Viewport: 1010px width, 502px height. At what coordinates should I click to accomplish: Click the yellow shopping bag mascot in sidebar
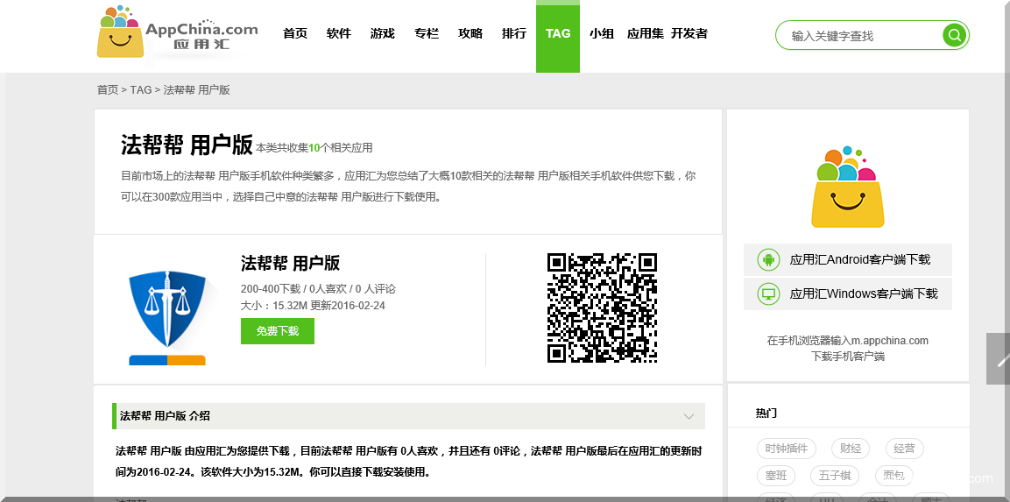[847, 187]
